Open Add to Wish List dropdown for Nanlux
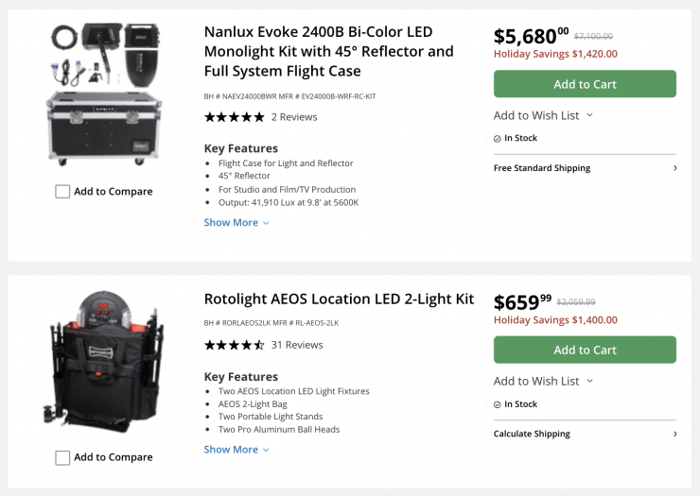 543,115
